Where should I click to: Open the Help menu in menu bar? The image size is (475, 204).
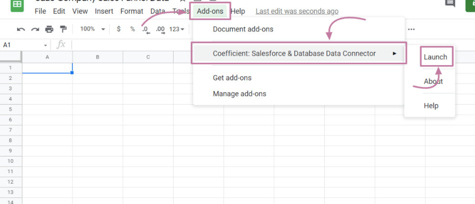click(238, 11)
